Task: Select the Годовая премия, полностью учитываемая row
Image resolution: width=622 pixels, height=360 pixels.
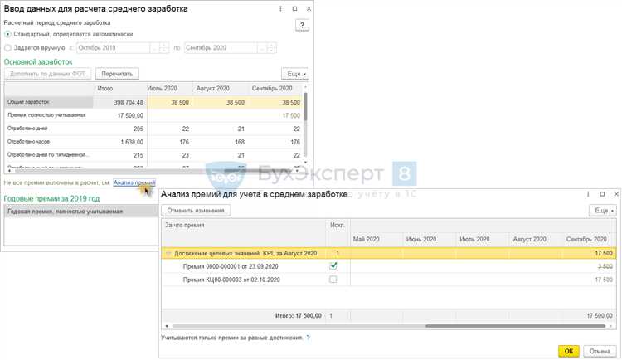Action: [80, 212]
